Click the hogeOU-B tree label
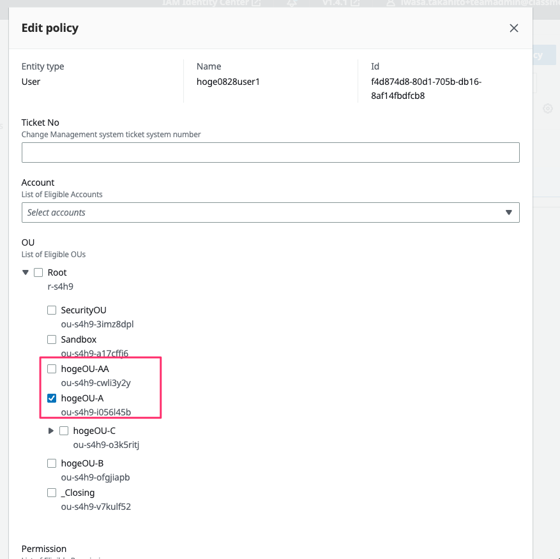Screen dimensions: 560x559 (82, 463)
